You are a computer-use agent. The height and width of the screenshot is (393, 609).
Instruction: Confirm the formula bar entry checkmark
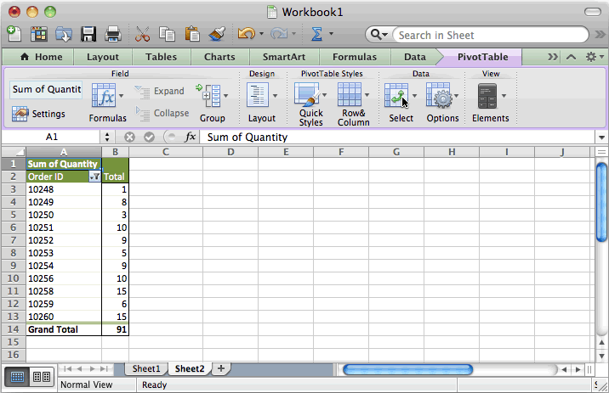tap(149, 137)
